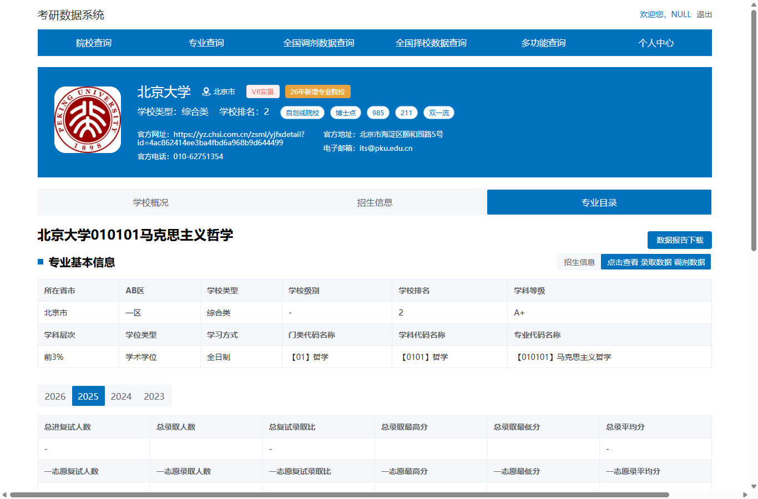The image size is (758, 499).
Task: Open the 院校查询 menu
Action: pos(94,43)
